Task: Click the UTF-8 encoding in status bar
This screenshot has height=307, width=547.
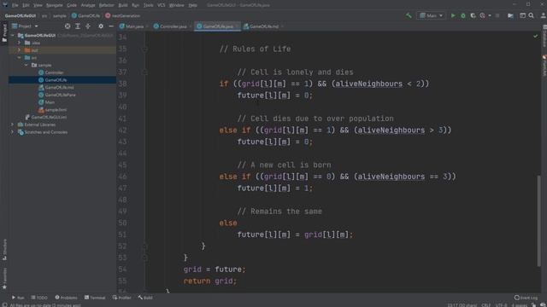Action: click(x=502, y=305)
